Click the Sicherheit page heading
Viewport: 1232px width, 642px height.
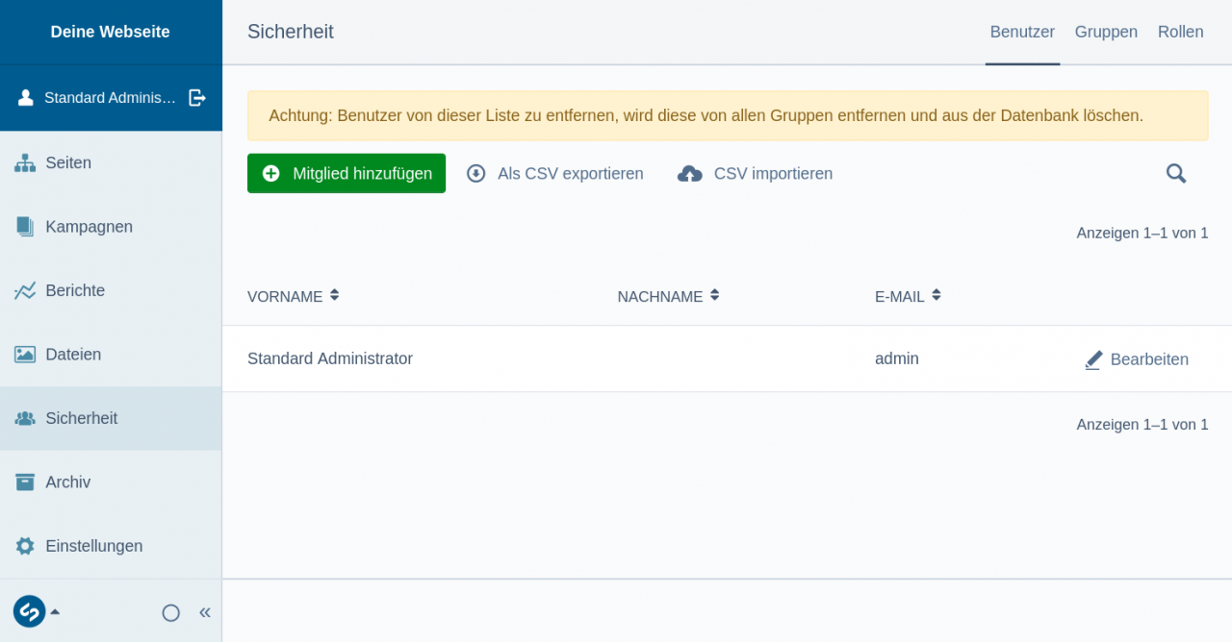[291, 32]
